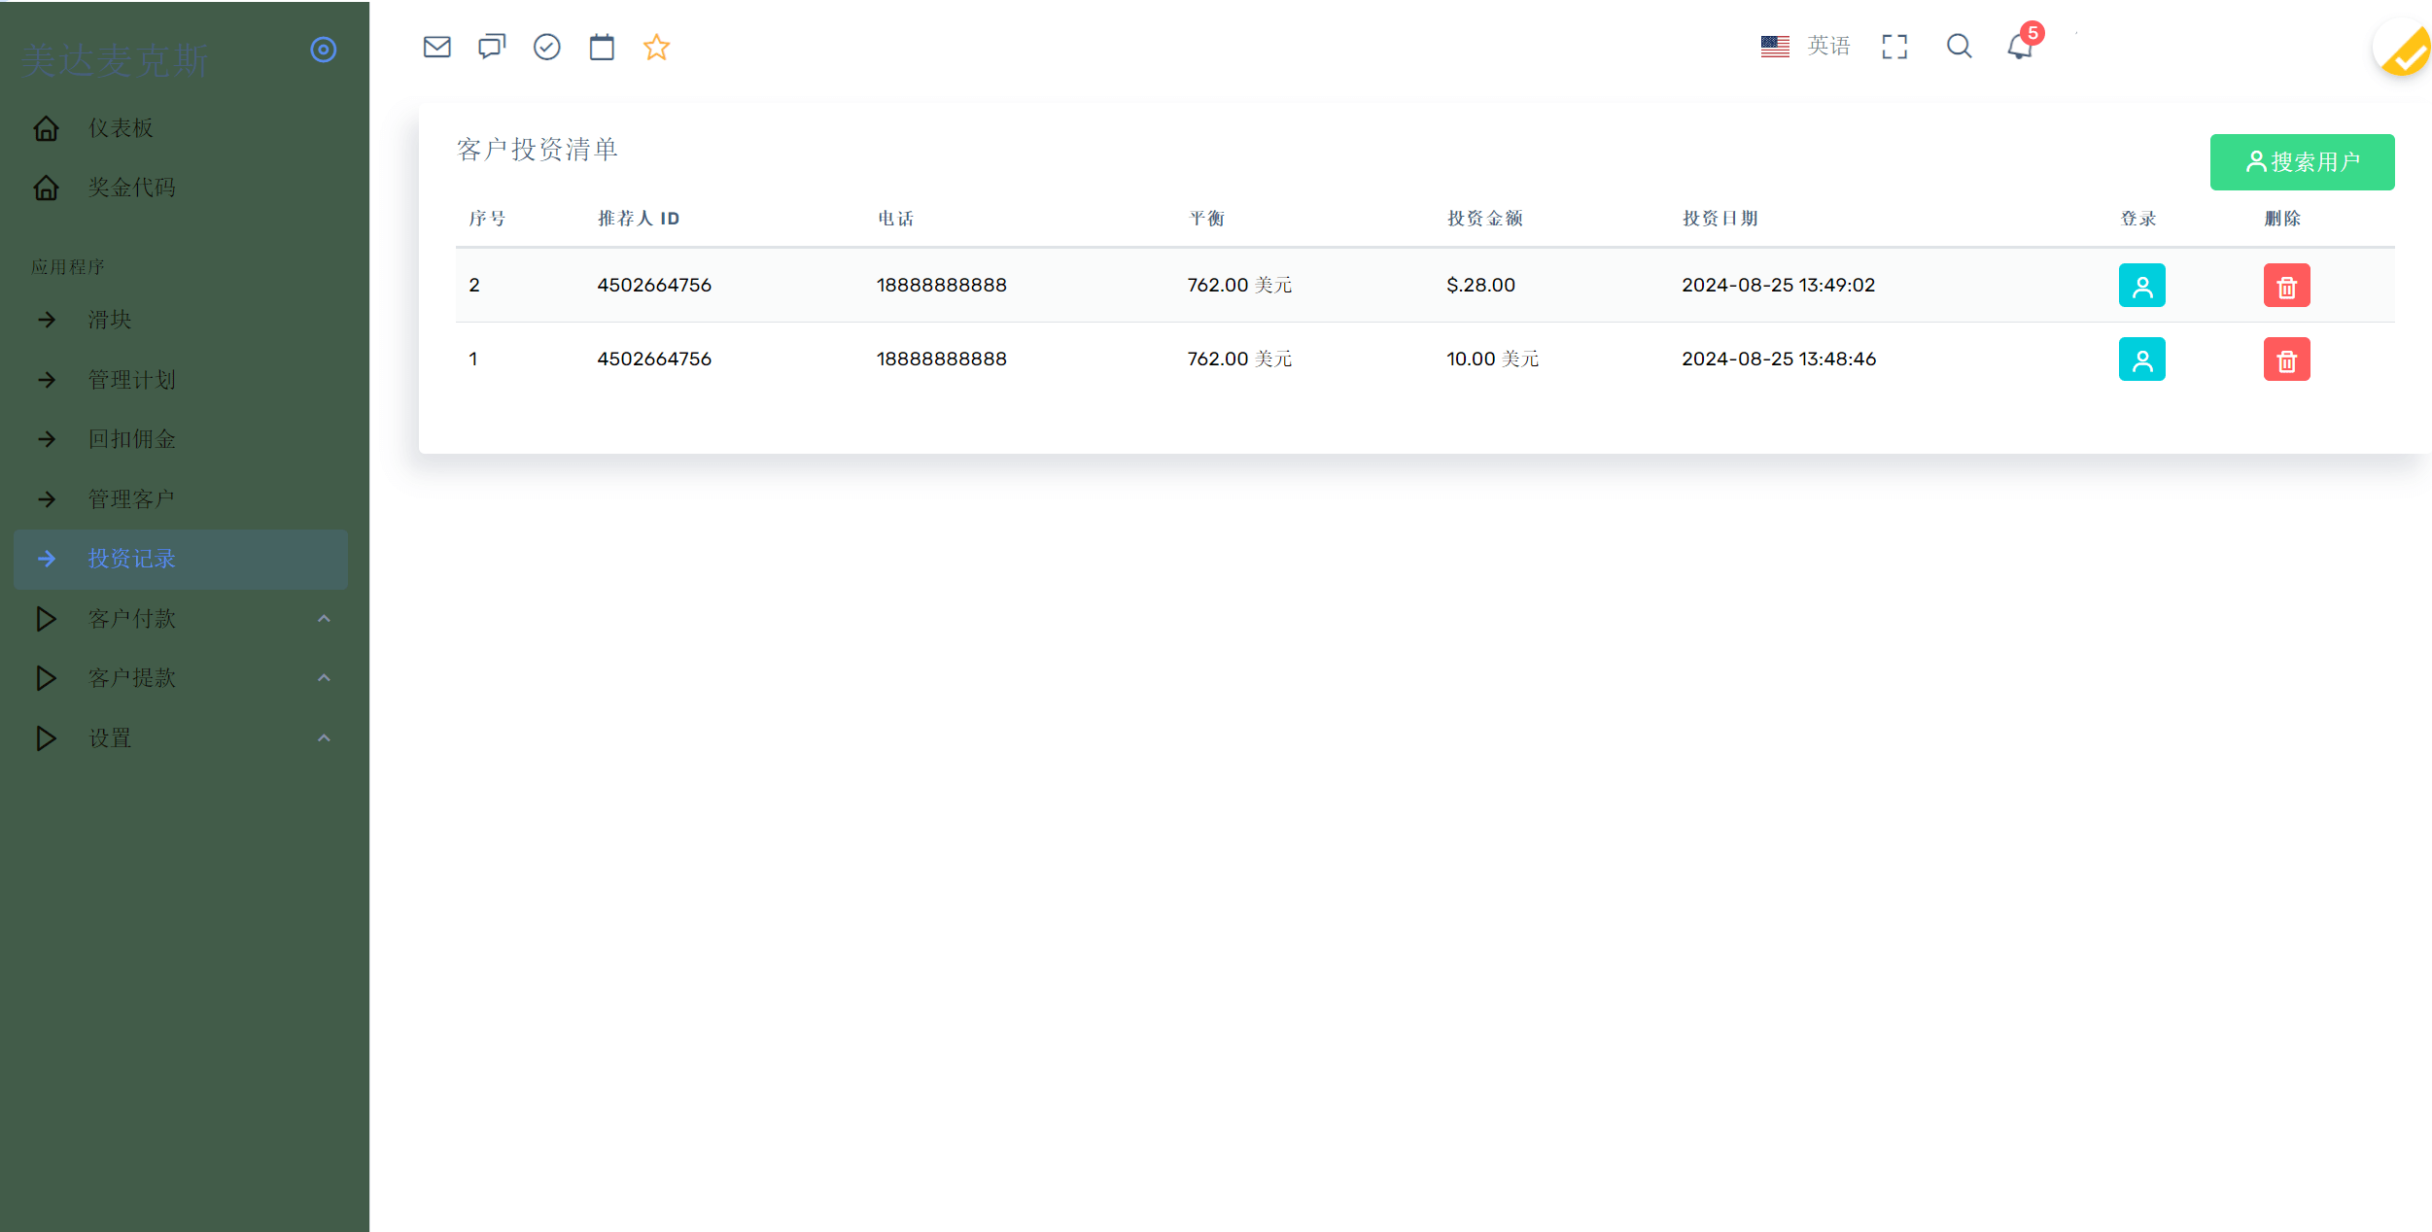Click the checkmark circle tasks icon
This screenshot has width=2432, height=1232.
[547, 47]
